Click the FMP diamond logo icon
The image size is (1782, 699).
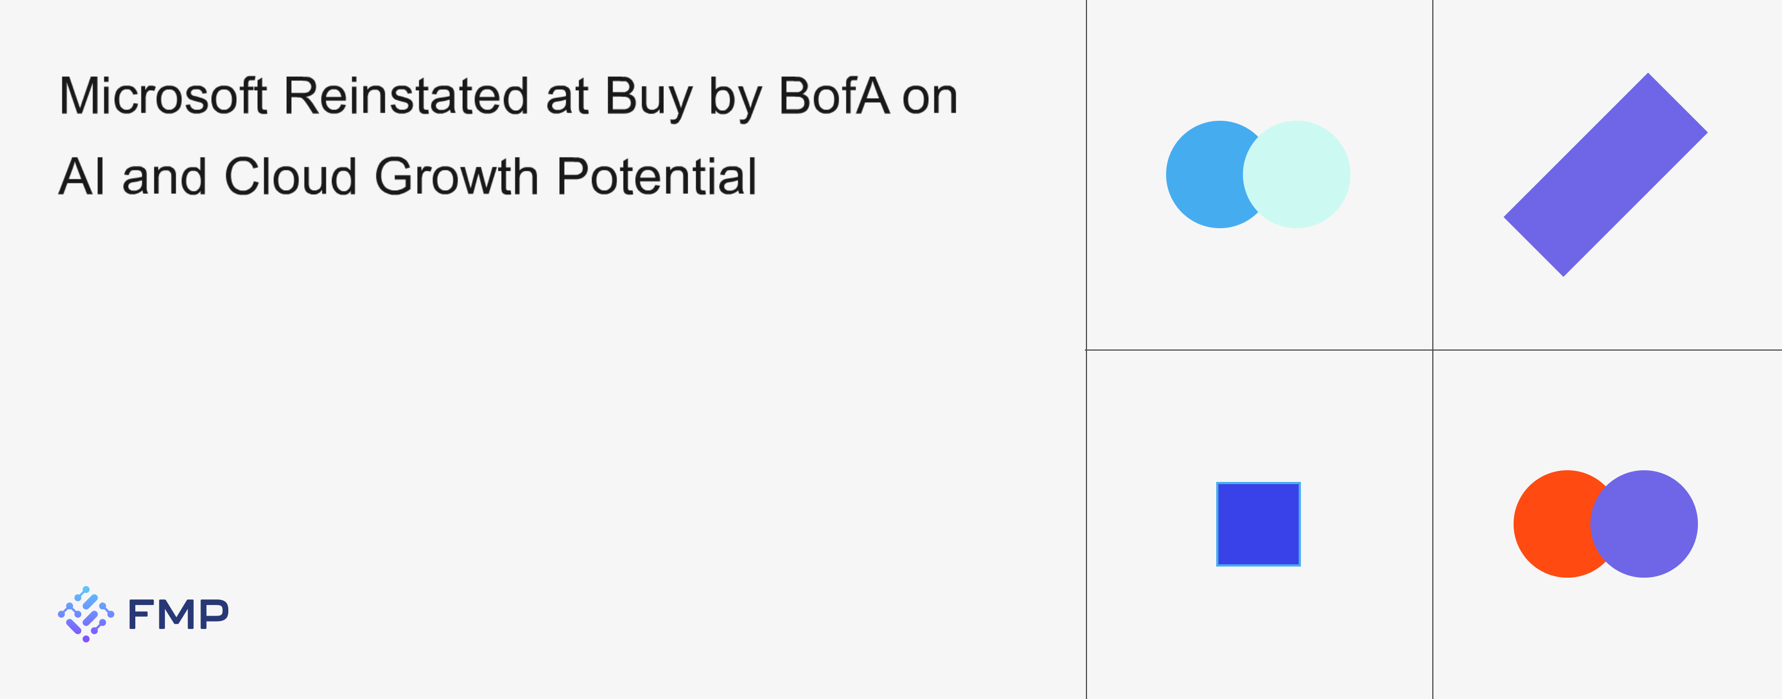coord(86,614)
